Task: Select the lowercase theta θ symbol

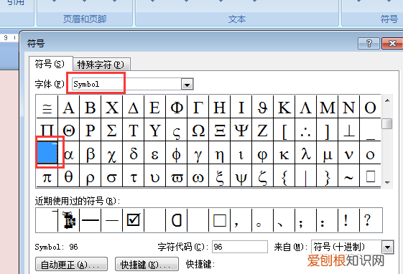Action: tap(69, 176)
